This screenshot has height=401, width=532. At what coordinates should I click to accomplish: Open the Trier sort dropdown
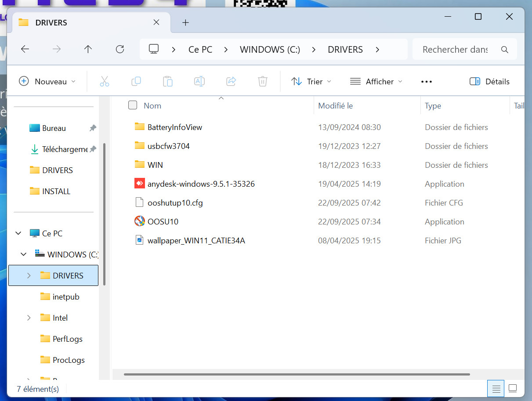pyautogui.click(x=311, y=81)
